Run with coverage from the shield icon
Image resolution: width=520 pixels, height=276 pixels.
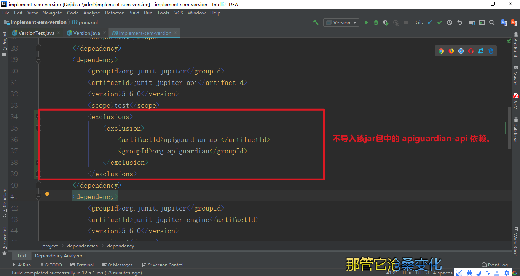point(386,22)
